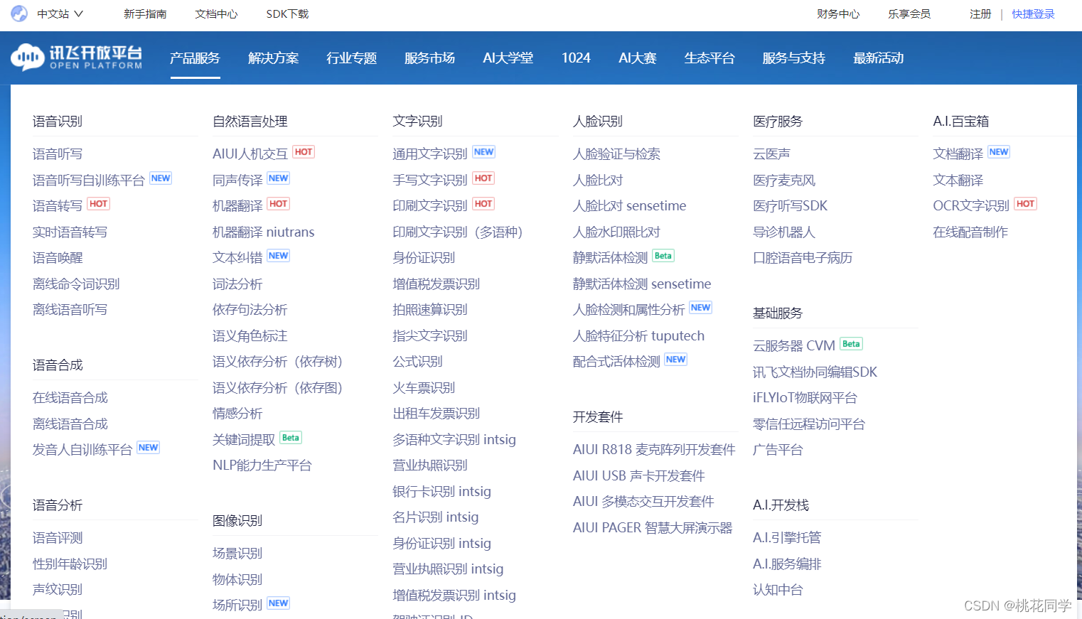This screenshot has width=1082, height=619.
Task: Open 实时语音转写 product link
Action: click(x=70, y=232)
